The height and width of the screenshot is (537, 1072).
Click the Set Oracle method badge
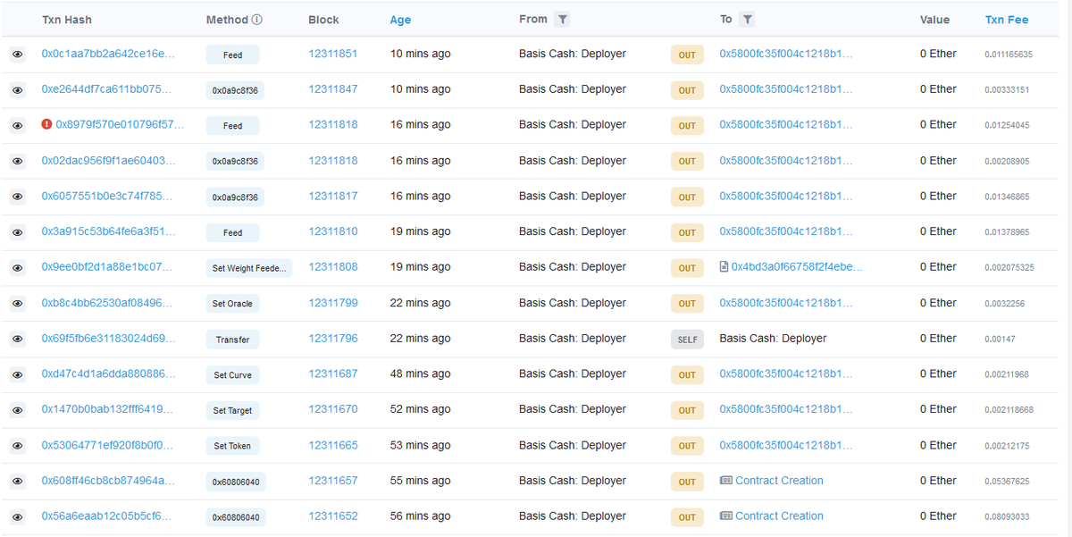click(232, 304)
